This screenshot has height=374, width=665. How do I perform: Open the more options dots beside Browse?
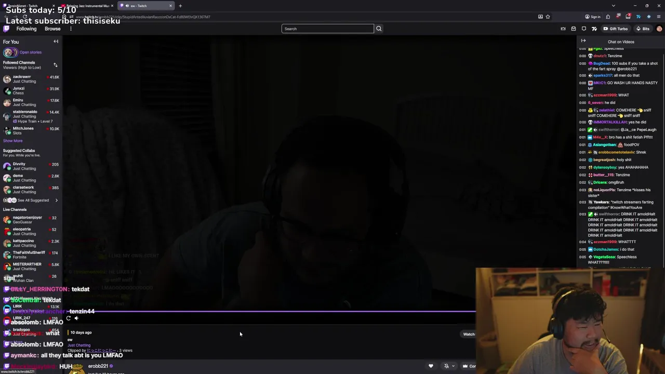(x=71, y=29)
